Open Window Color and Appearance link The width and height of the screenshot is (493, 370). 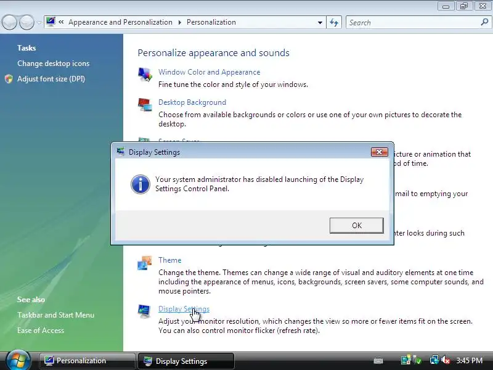click(x=209, y=72)
